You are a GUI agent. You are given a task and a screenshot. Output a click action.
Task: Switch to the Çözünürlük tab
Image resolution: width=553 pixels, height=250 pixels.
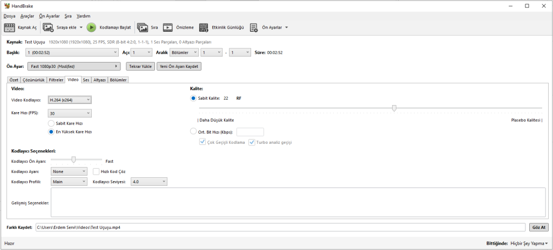[x=33, y=80]
